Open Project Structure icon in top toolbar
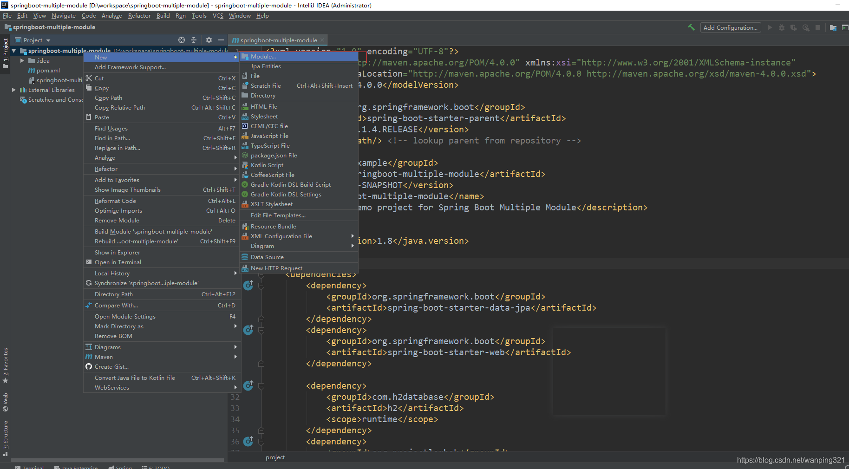849x469 pixels. click(x=833, y=27)
